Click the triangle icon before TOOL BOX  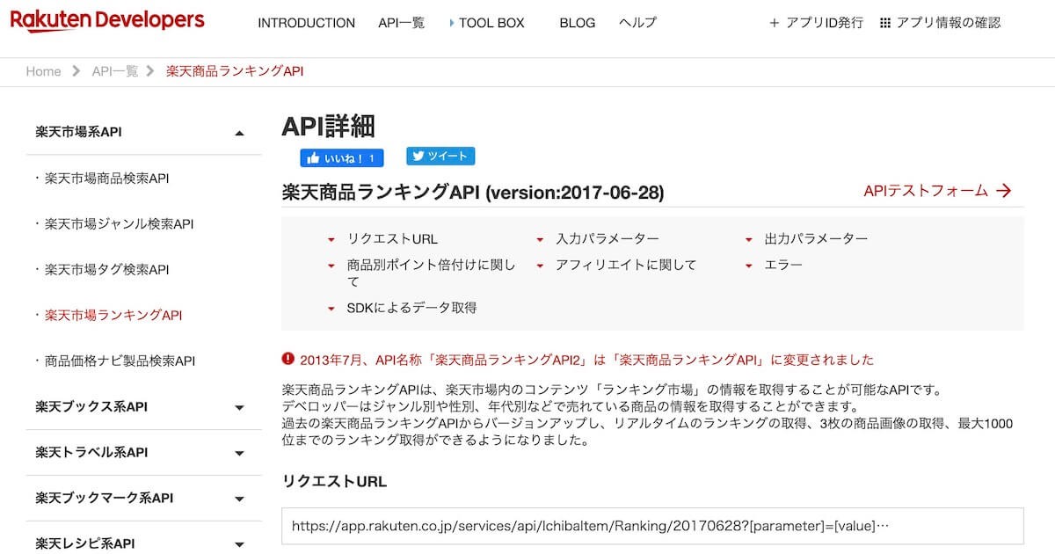(451, 23)
